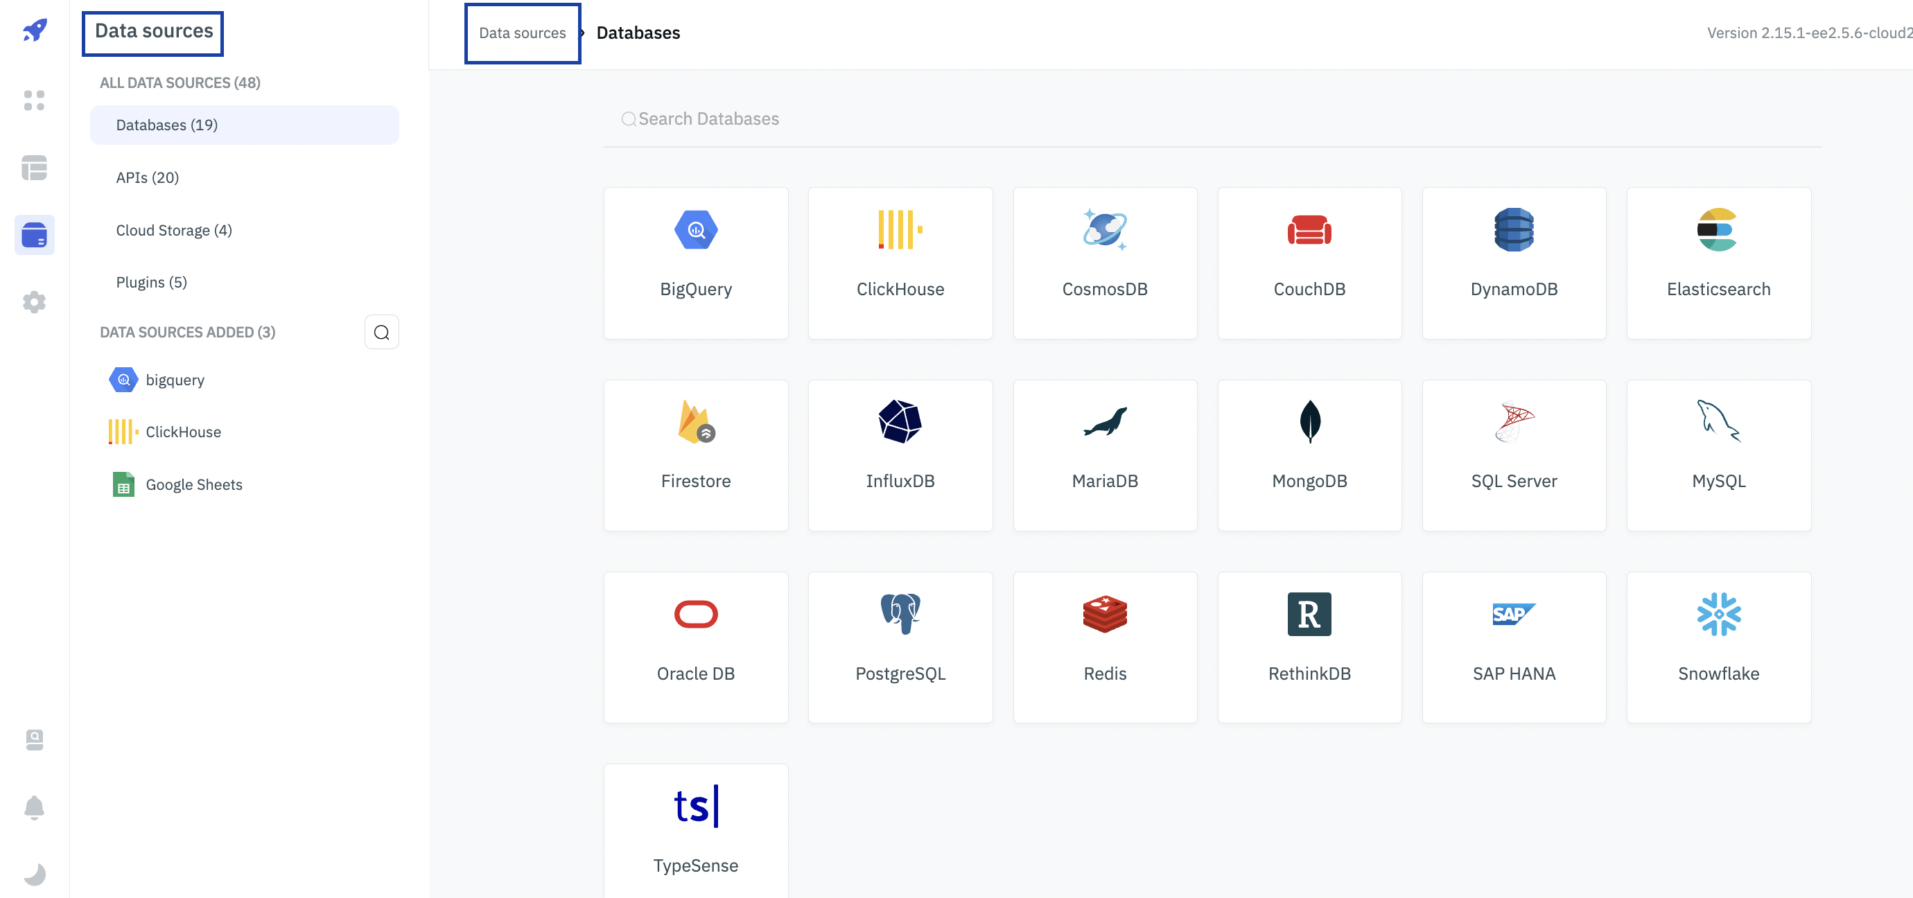Screen dimensions: 1913x898
Task: Open the database table icon in sidebar
Action: point(34,168)
